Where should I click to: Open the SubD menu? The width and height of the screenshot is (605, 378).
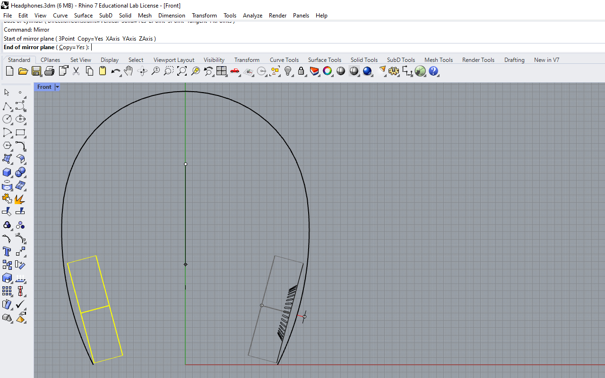[x=106, y=16]
